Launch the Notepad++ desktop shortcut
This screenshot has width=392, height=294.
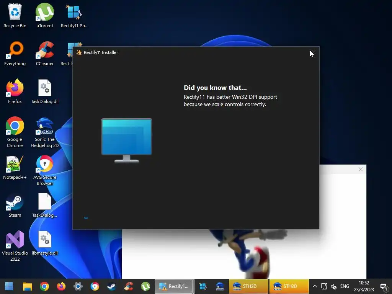[15, 167]
